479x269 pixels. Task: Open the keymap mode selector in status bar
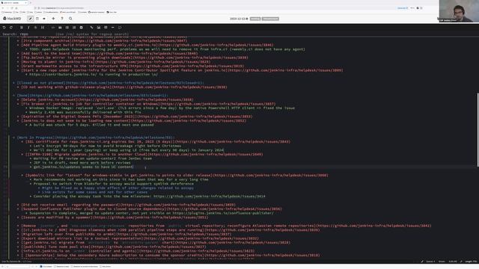pyautogui.click(x=442, y=262)
